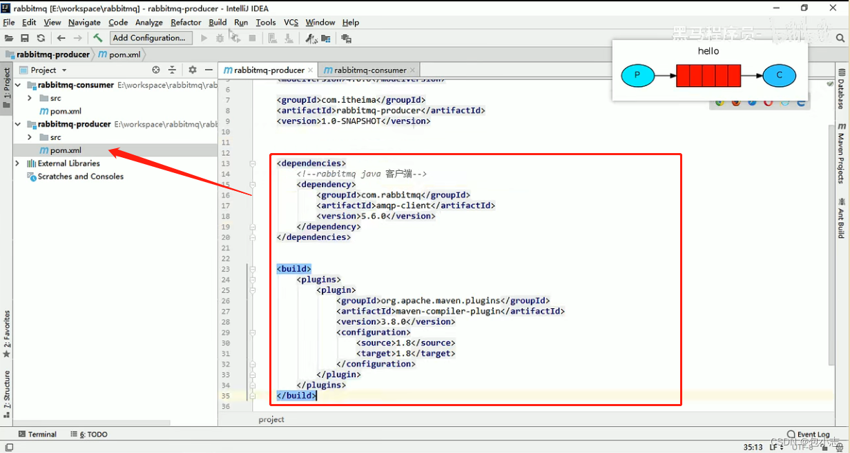850x453 pixels.
Task: Open the Refactor menu
Action: click(x=186, y=22)
